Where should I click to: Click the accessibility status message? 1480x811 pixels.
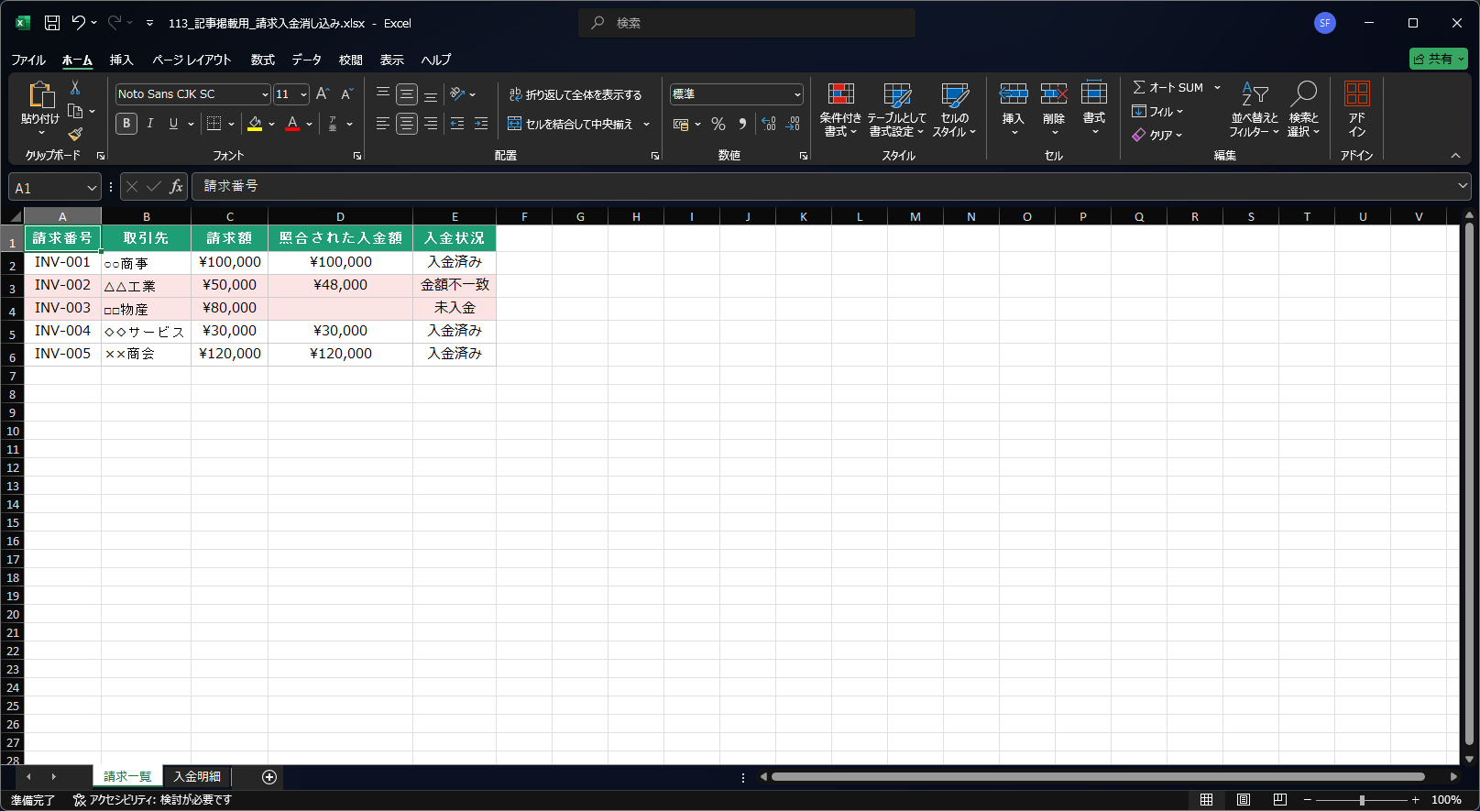pos(152,800)
